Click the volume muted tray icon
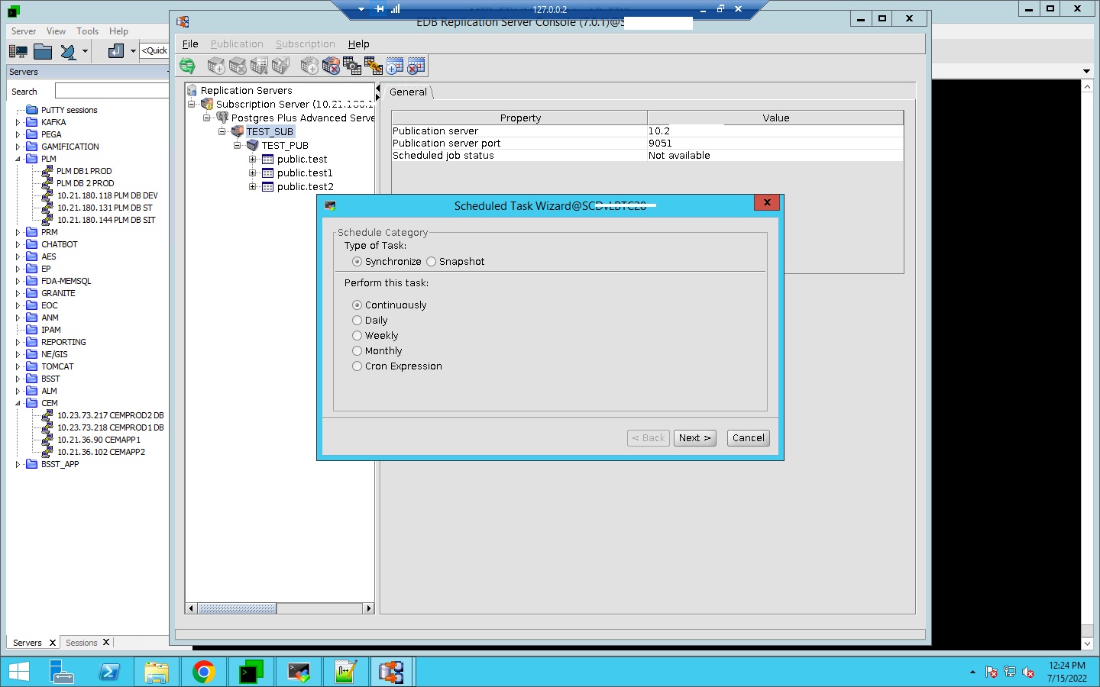The height and width of the screenshot is (687, 1100). 1028,672
